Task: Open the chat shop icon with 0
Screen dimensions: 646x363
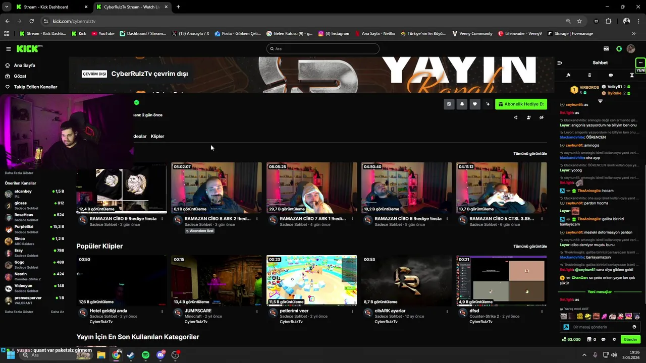Action: pos(591,340)
